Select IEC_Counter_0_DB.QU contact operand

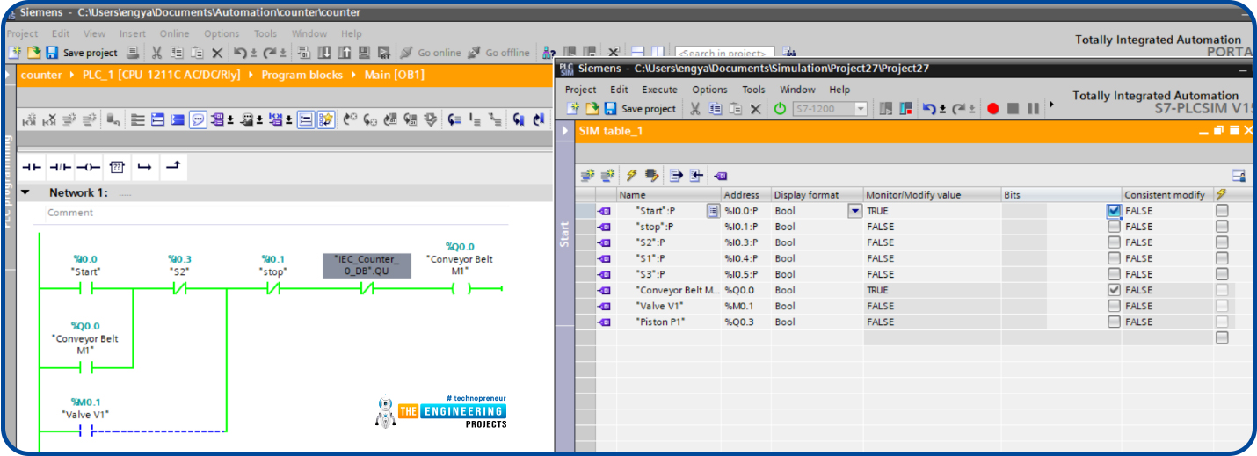(367, 265)
